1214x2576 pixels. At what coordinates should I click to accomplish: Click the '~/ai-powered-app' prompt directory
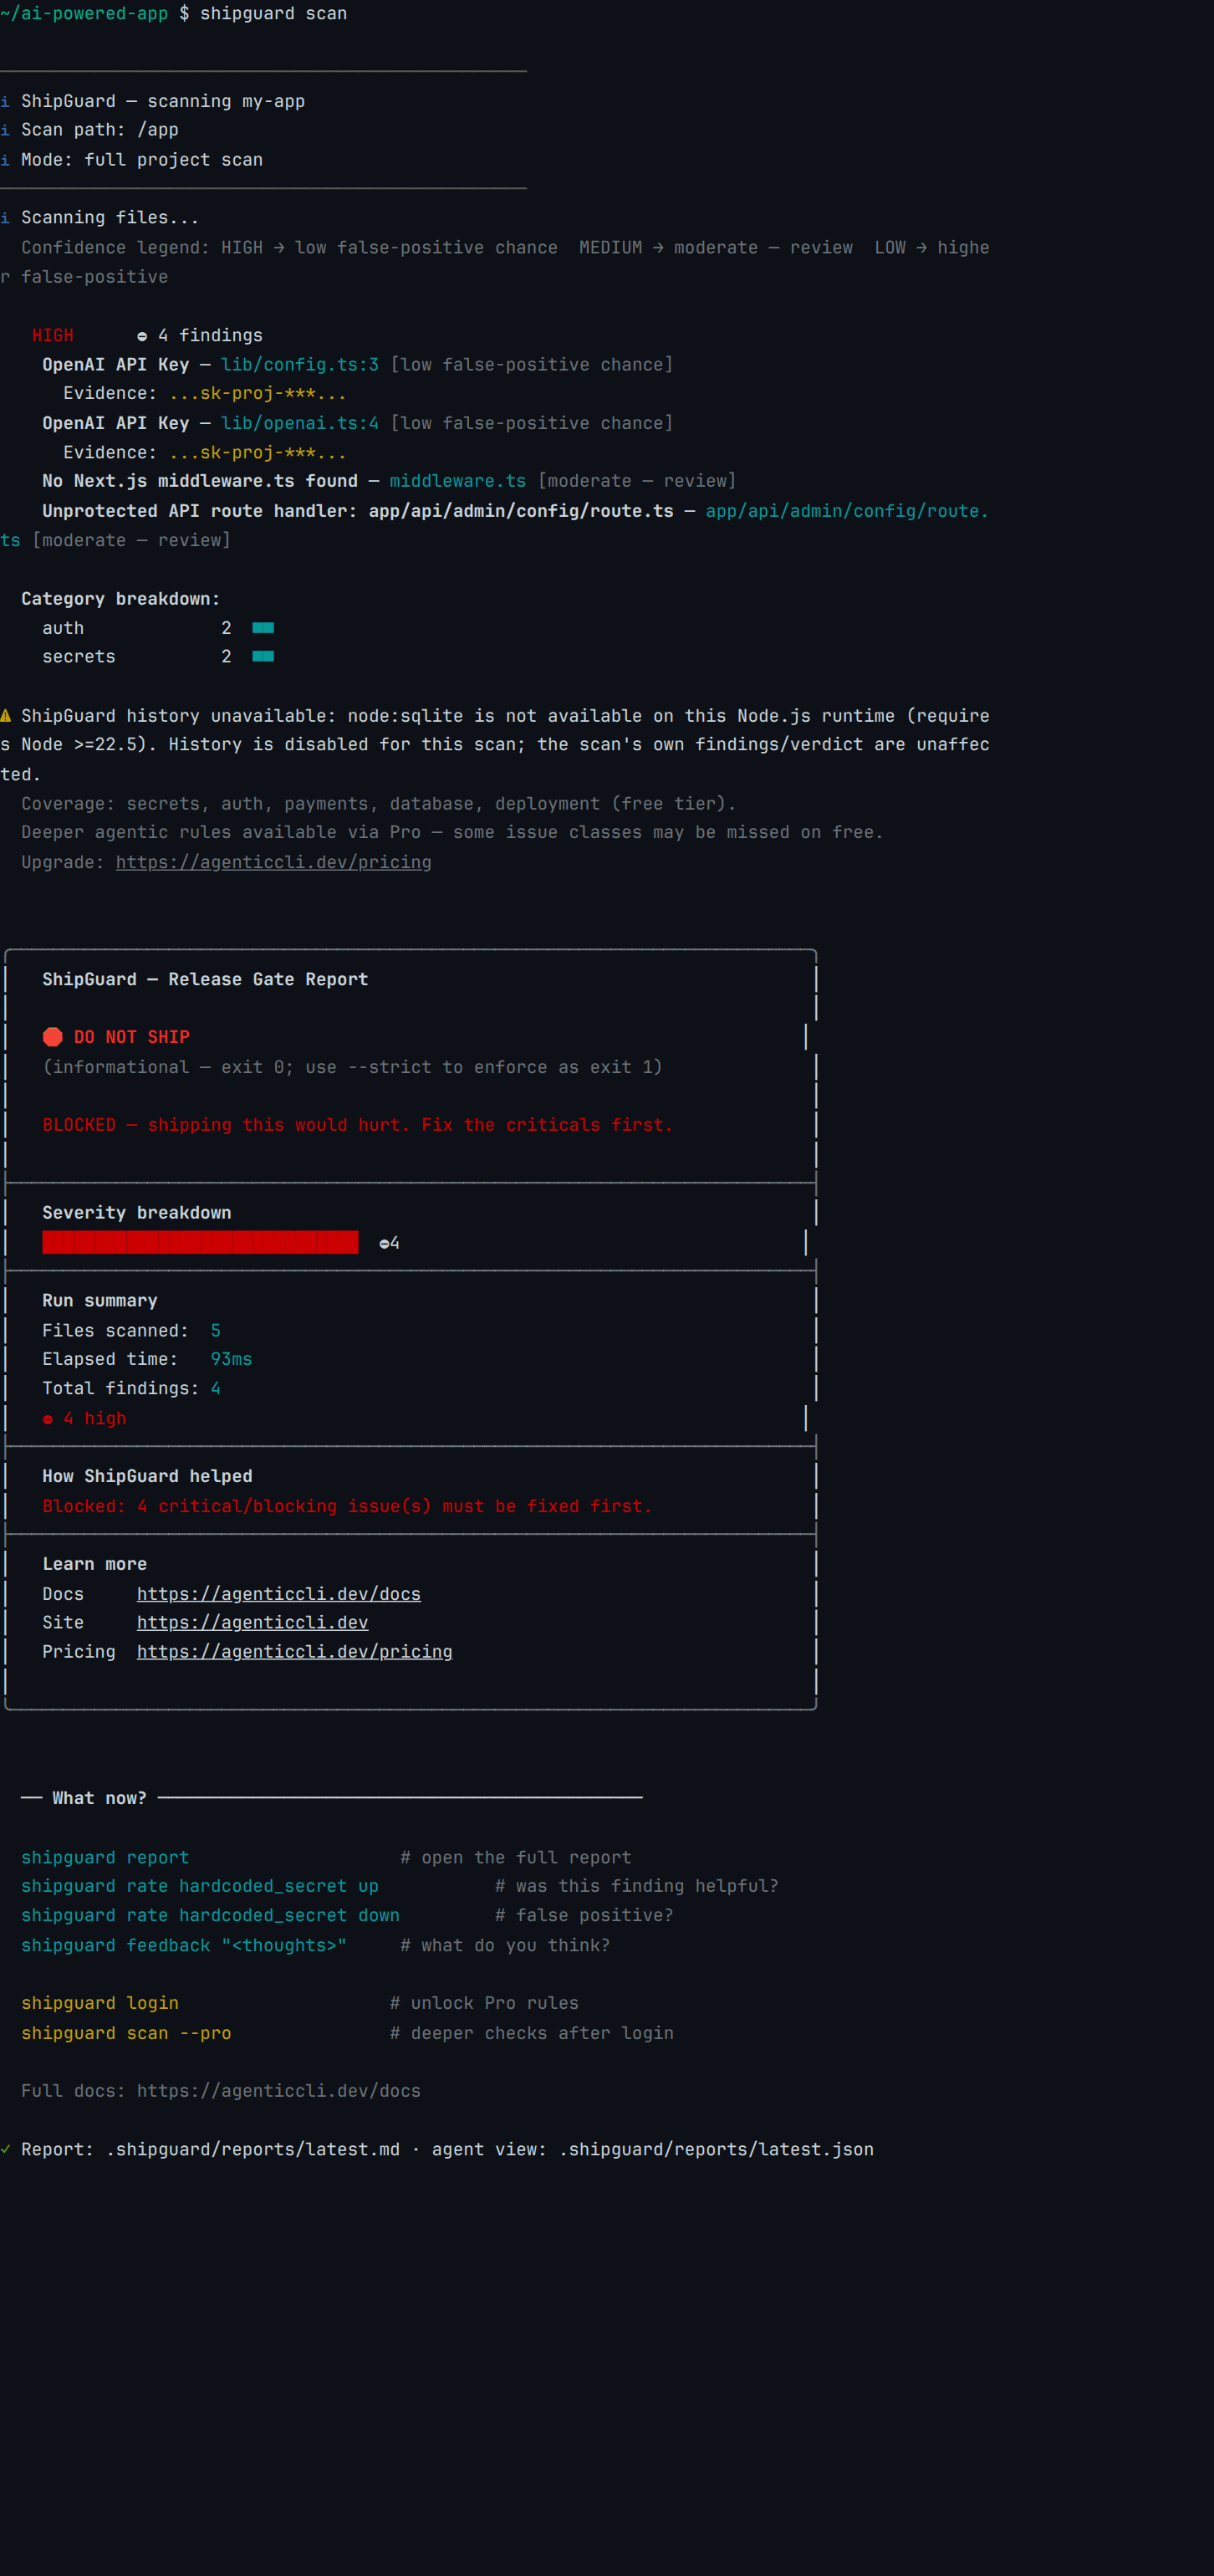coord(84,14)
